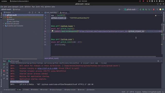Screen dimensions: 165x93
Task: Switch to the main.py editor tab
Action: point(64,13)
